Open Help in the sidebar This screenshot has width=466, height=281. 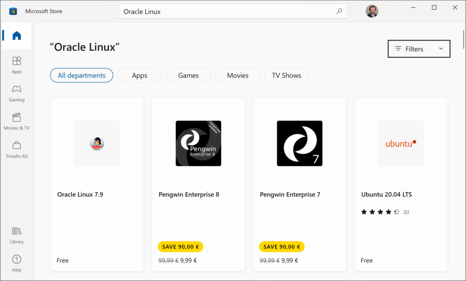coord(17,263)
